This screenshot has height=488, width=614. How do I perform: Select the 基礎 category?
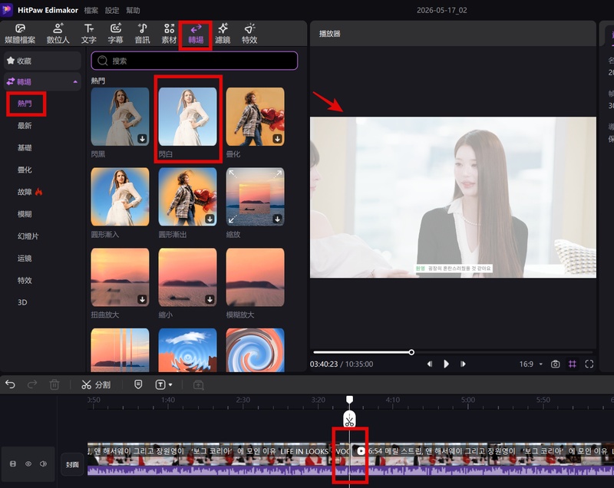click(x=25, y=148)
